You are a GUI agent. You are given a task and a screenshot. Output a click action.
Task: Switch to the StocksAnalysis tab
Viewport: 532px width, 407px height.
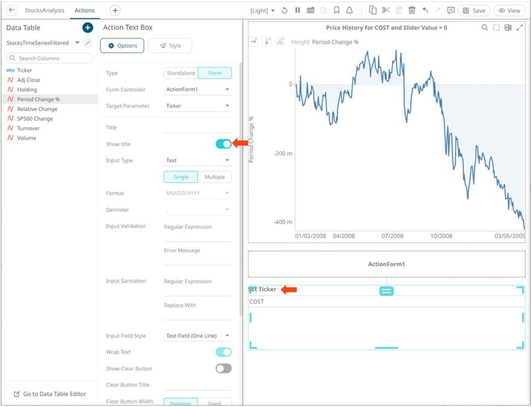point(45,10)
